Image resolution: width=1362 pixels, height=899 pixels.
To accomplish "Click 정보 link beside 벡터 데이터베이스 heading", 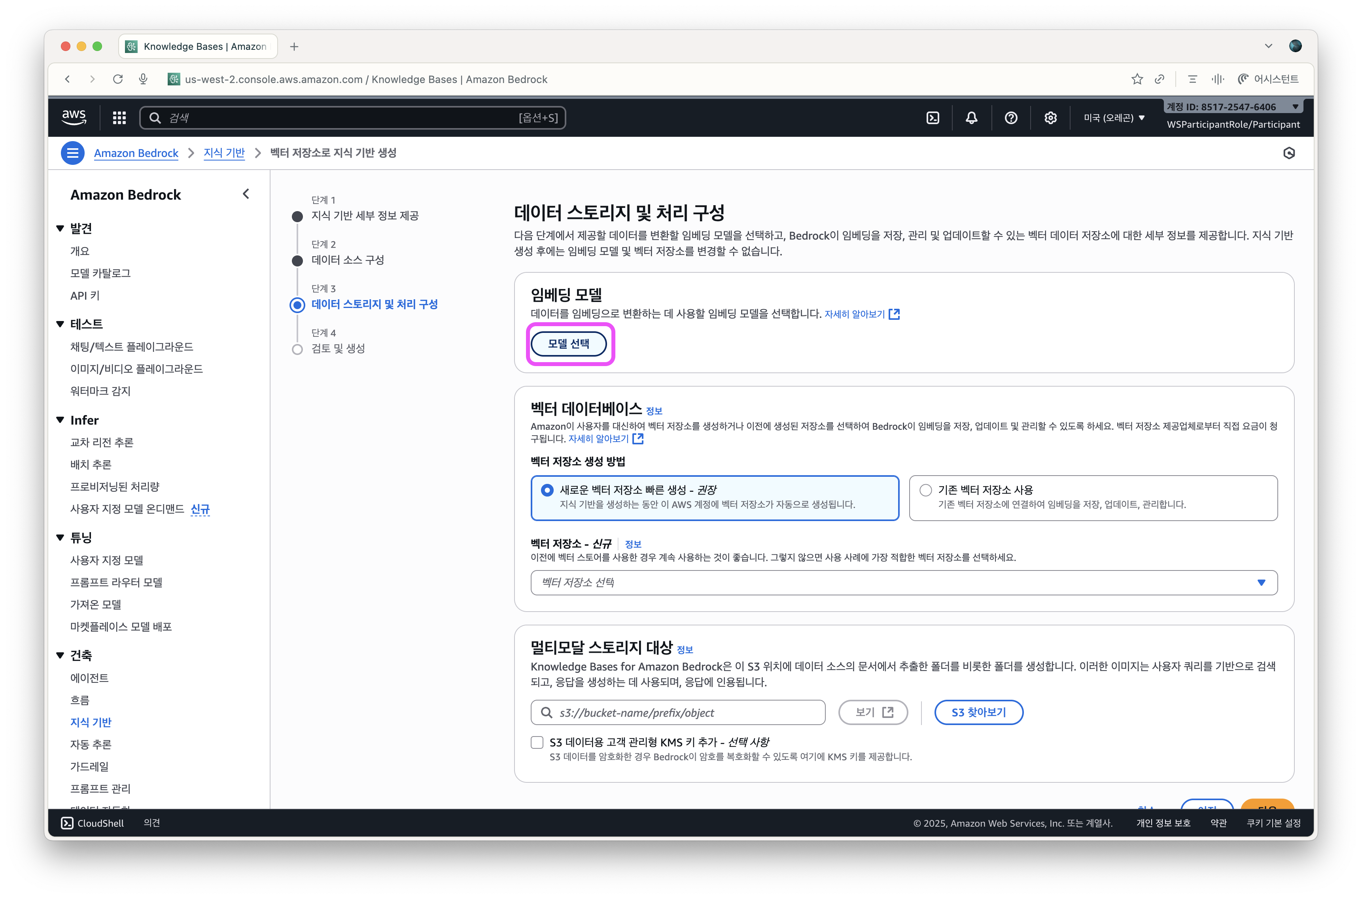I will tap(654, 410).
